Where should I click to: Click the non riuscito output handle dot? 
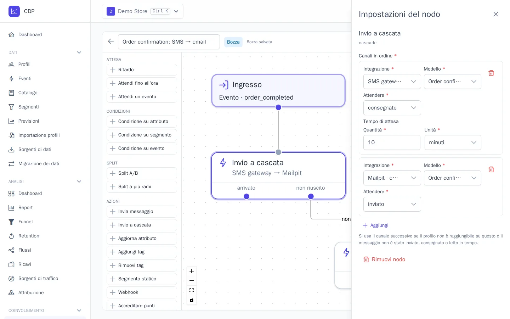[x=311, y=196]
